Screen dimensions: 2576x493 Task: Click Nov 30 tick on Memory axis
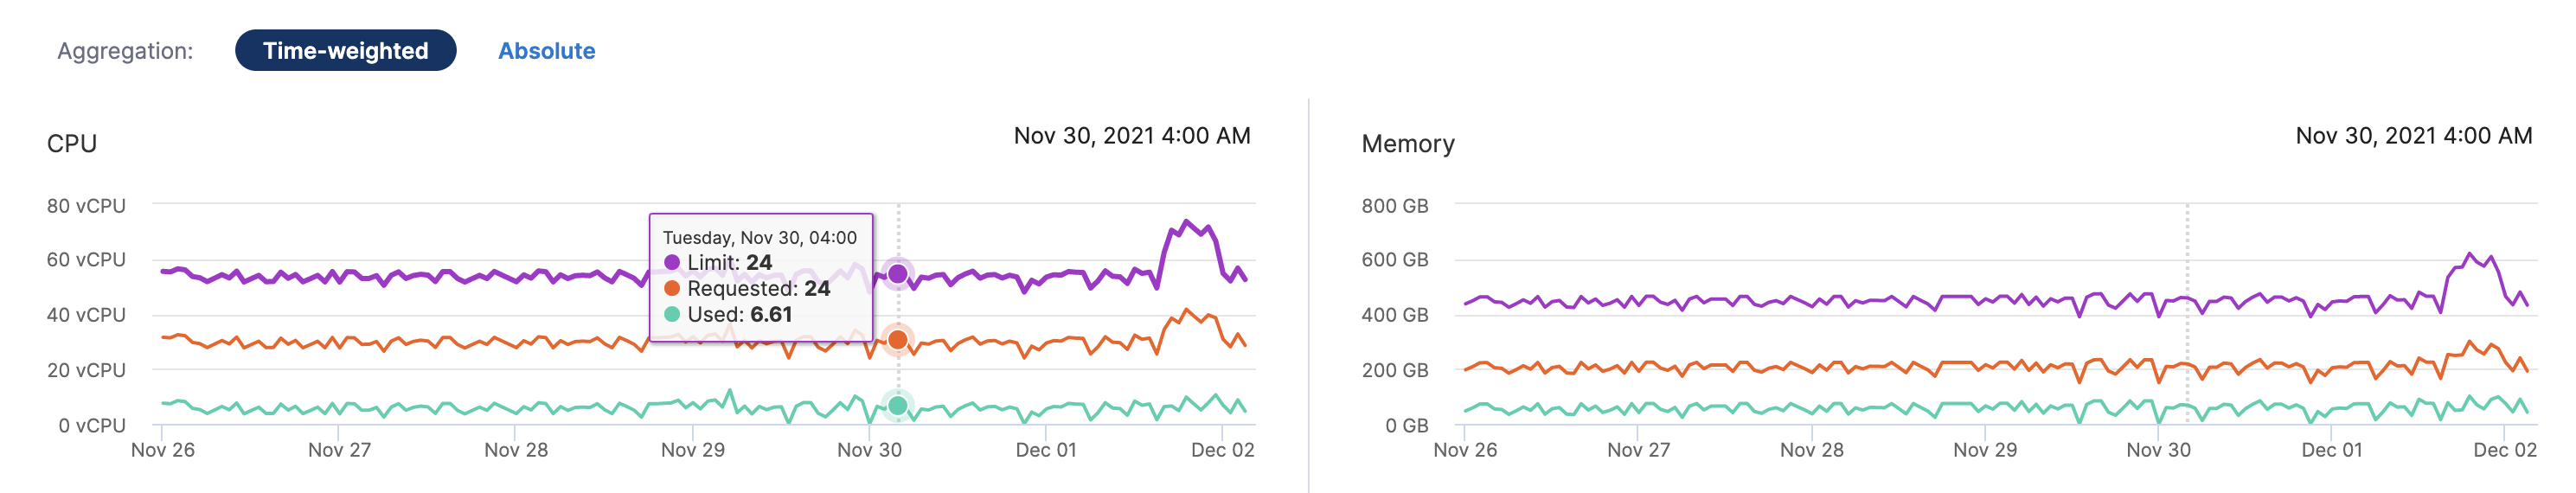(x=2158, y=450)
